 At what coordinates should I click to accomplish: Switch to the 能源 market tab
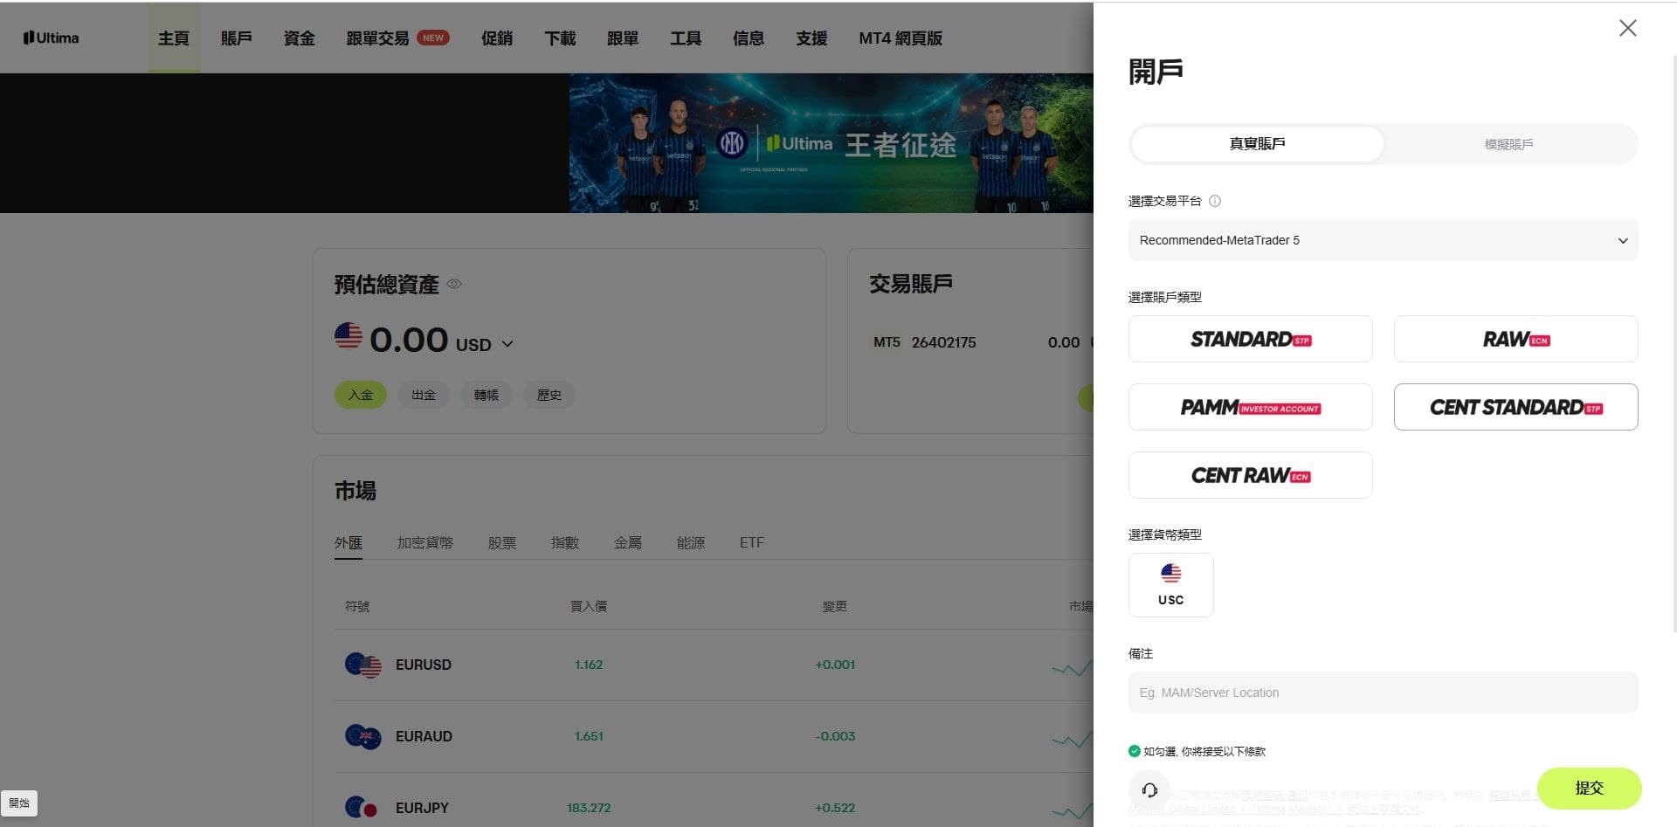point(691,543)
